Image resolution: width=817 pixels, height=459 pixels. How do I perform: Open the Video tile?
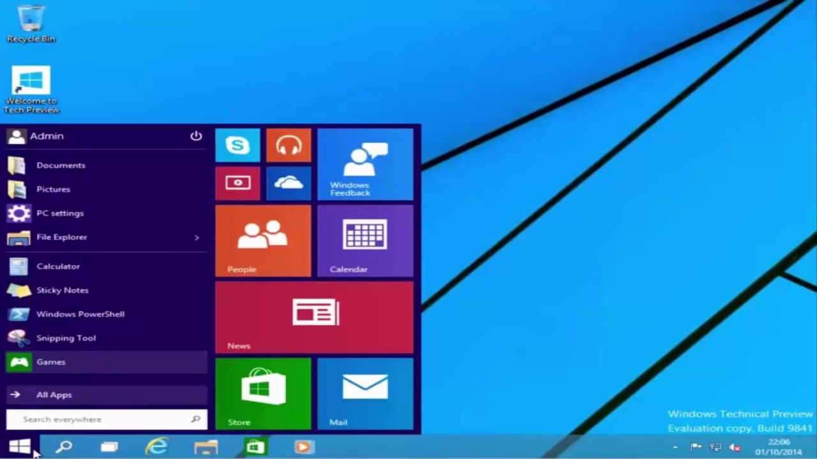point(237,184)
